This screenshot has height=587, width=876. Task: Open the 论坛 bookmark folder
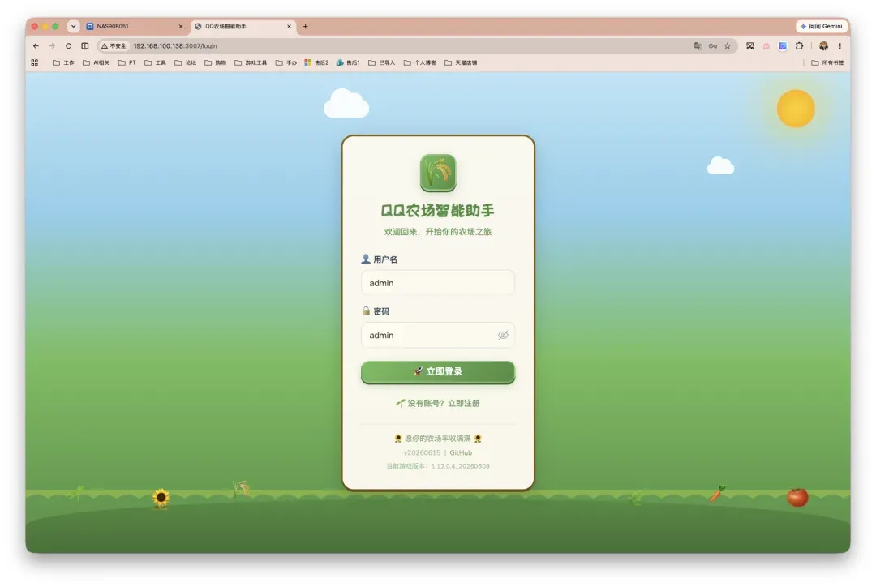click(x=186, y=62)
